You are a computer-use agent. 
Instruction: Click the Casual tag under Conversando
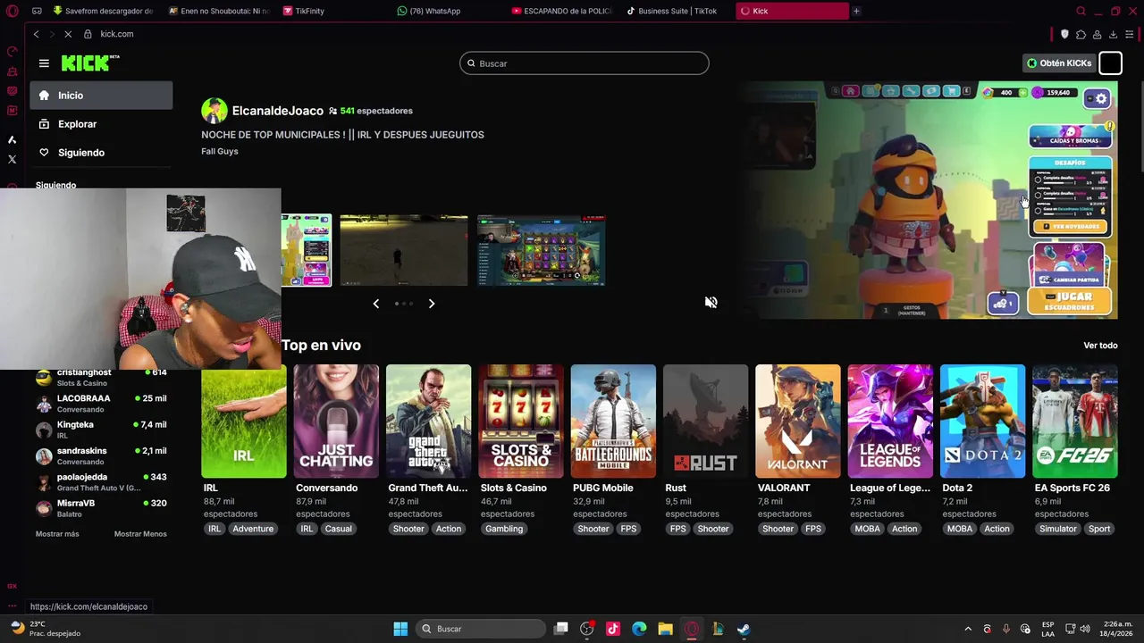pos(338,529)
